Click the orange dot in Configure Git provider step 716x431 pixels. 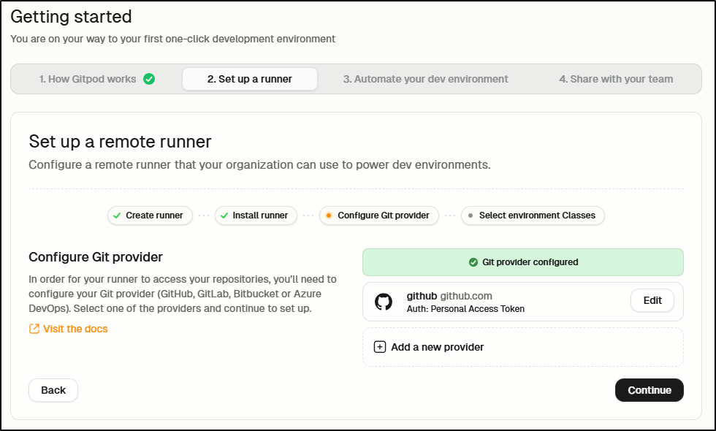pyautogui.click(x=329, y=215)
